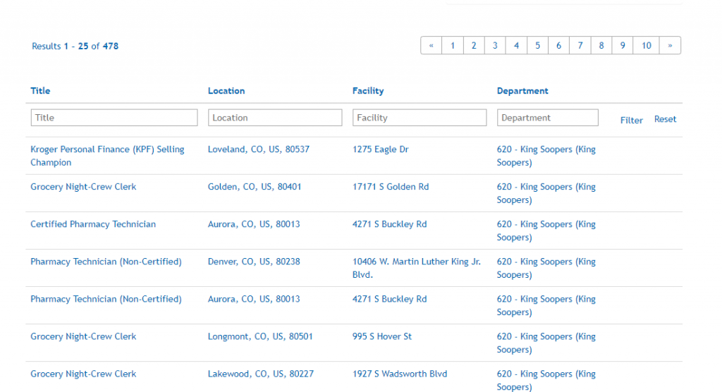This screenshot has width=722, height=392.
Task: Open results page 5
Action: tap(537, 46)
